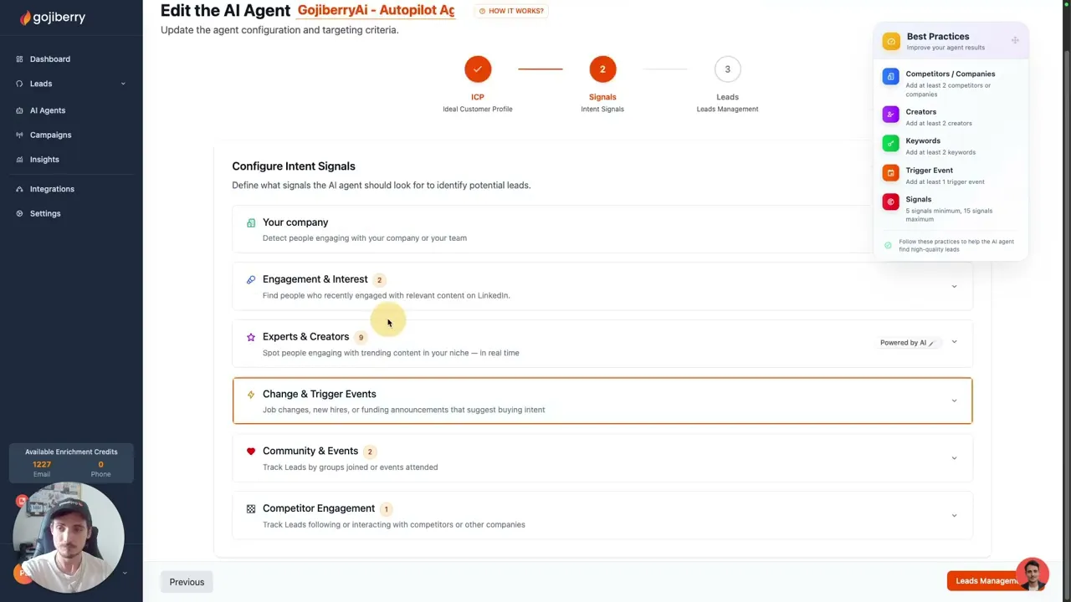Image resolution: width=1071 pixels, height=602 pixels.
Task: Open the Insights sidebar icon
Action: coord(19,160)
